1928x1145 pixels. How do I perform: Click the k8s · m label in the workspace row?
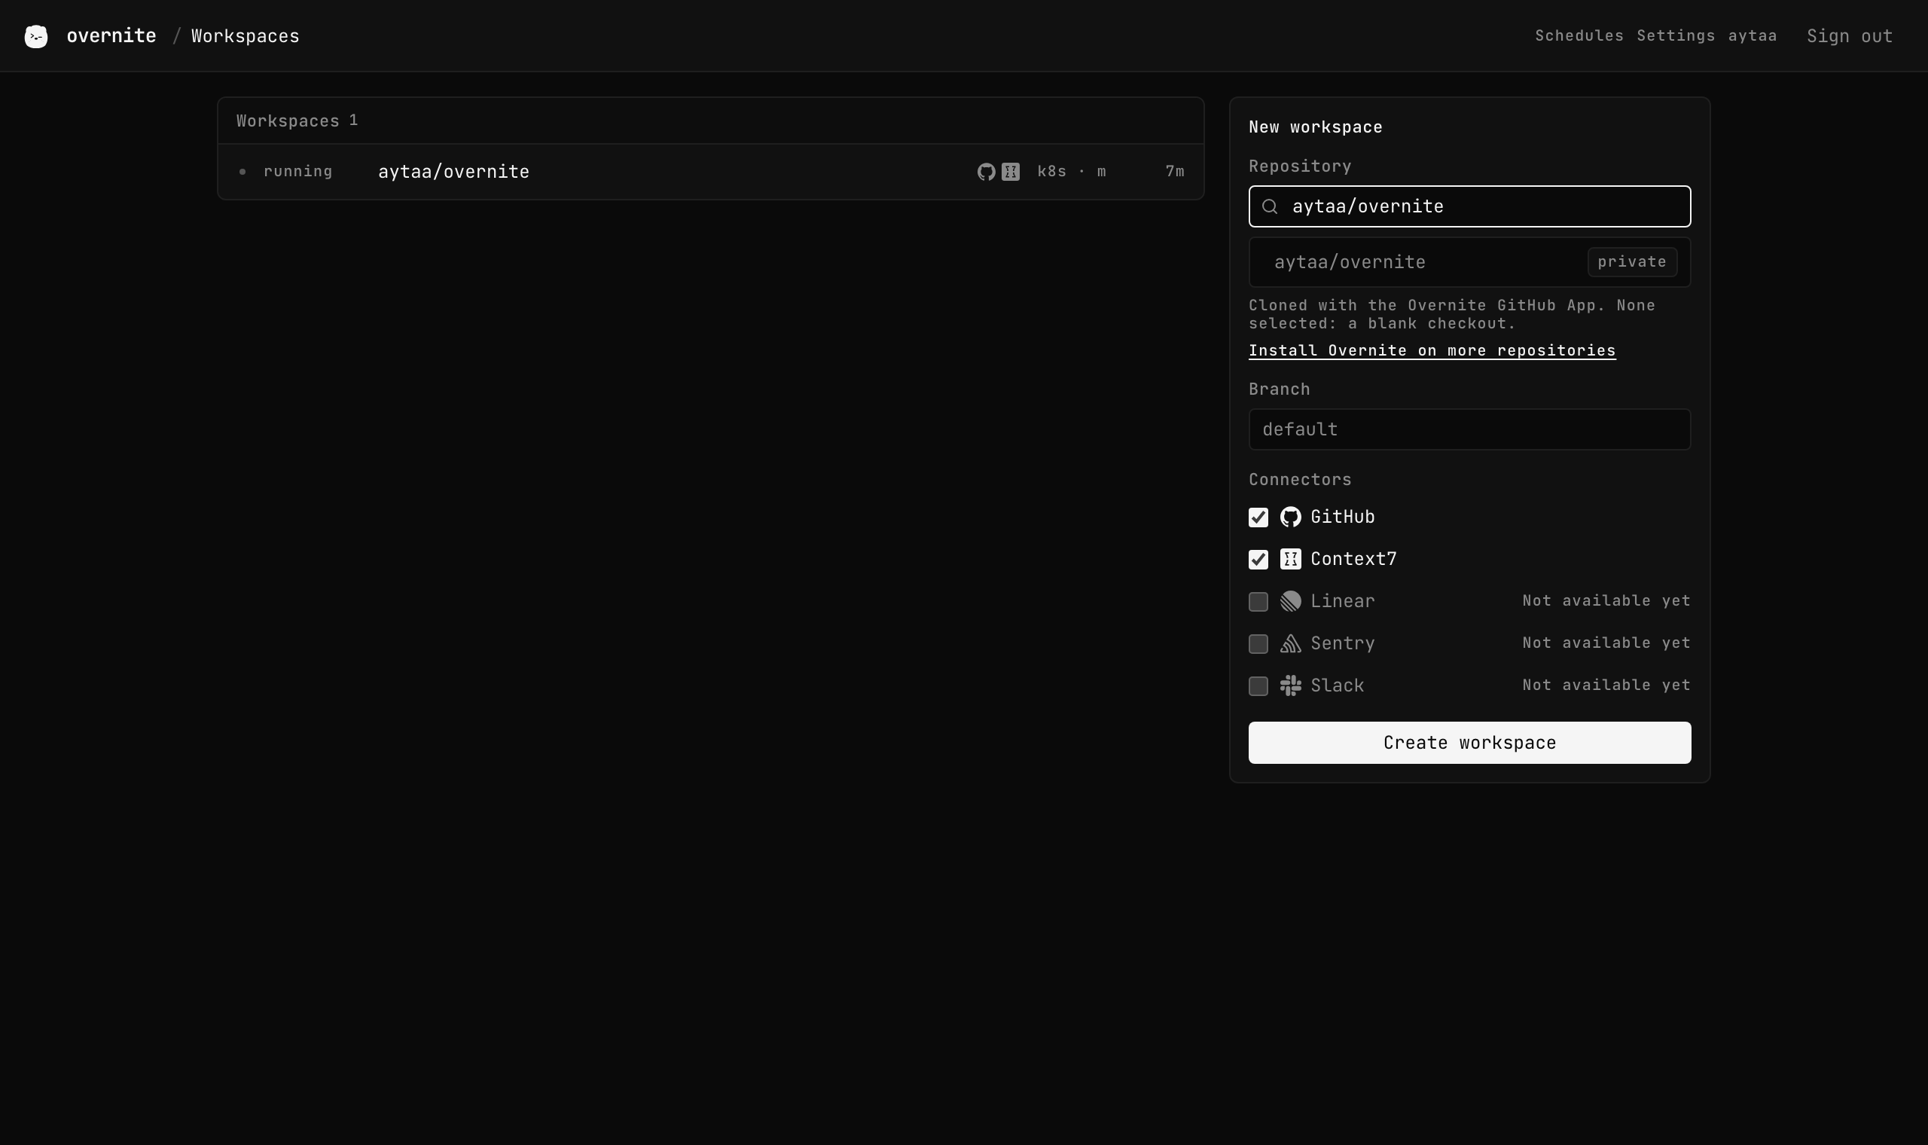(x=1071, y=172)
